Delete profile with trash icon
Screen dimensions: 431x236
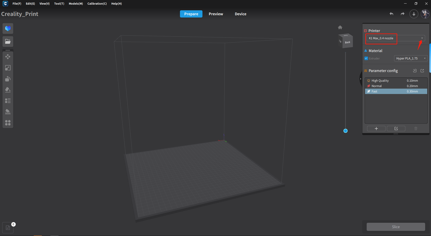point(416,129)
